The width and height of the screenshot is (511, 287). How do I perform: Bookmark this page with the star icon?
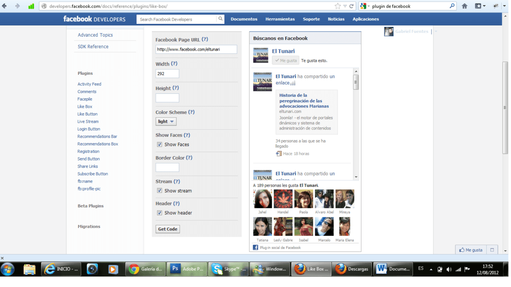tap(338, 6)
